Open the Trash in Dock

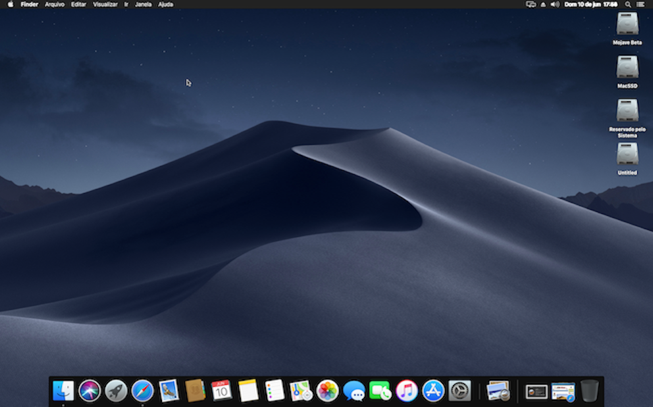(x=589, y=391)
